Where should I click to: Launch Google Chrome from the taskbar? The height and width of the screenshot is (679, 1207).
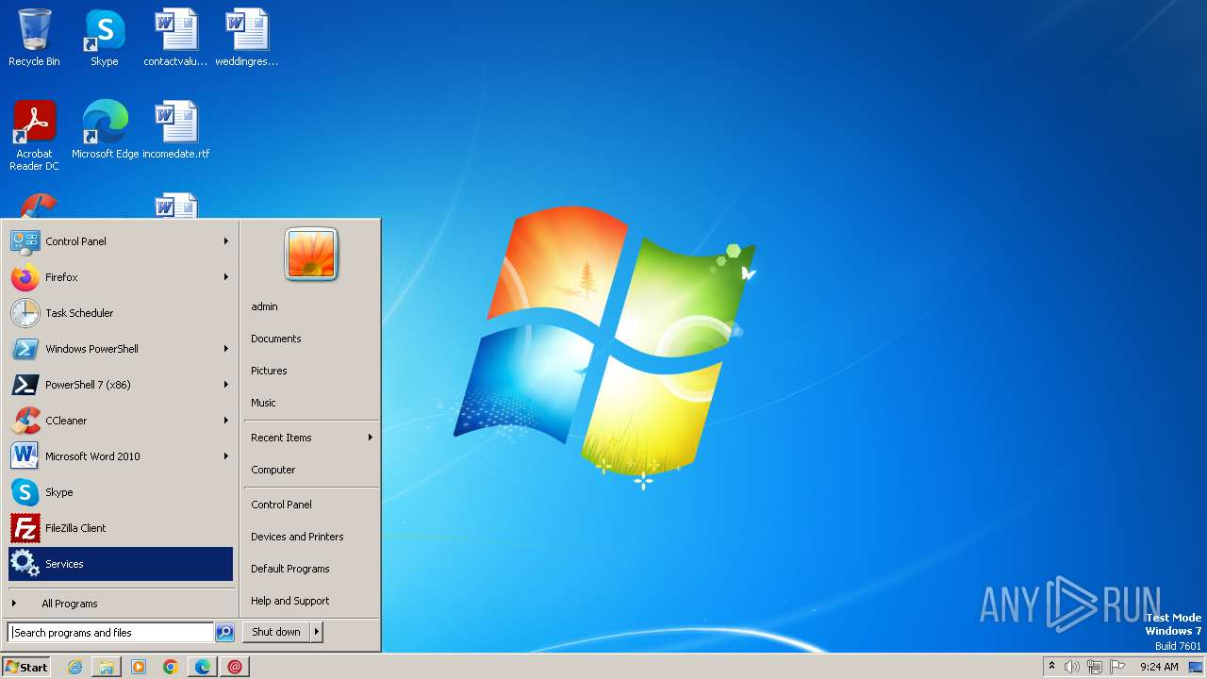coord(171,667)
